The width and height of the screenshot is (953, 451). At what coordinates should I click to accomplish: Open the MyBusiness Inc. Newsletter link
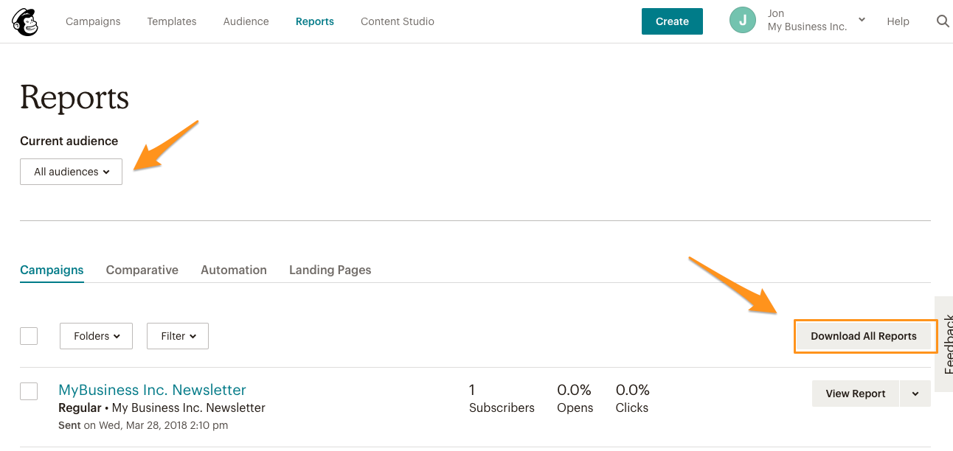152,390
